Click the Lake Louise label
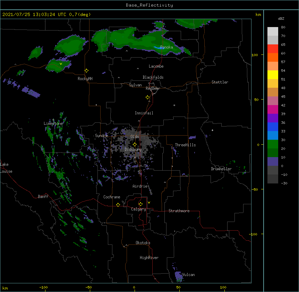299x292 pixels. point(6,168)
